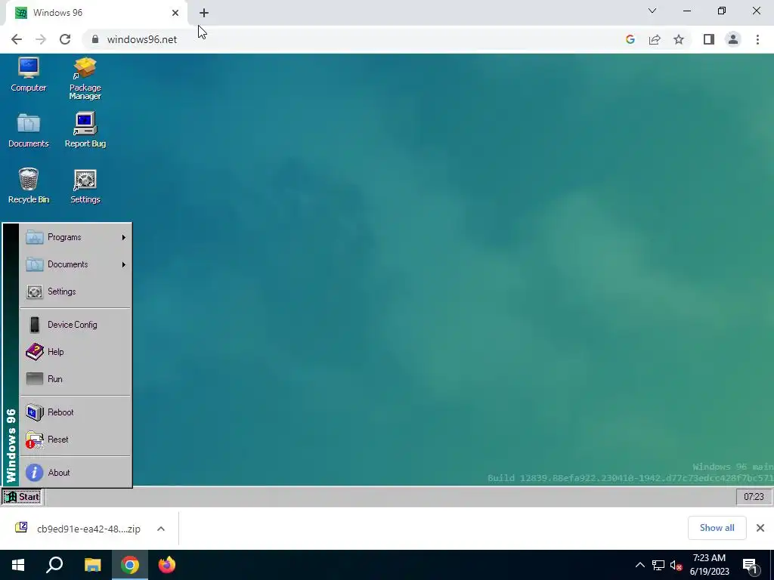
Task: Open the Computer desktop icon
Action: tap(28, 74)
